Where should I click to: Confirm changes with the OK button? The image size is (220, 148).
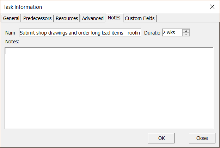tap(161, 138)
